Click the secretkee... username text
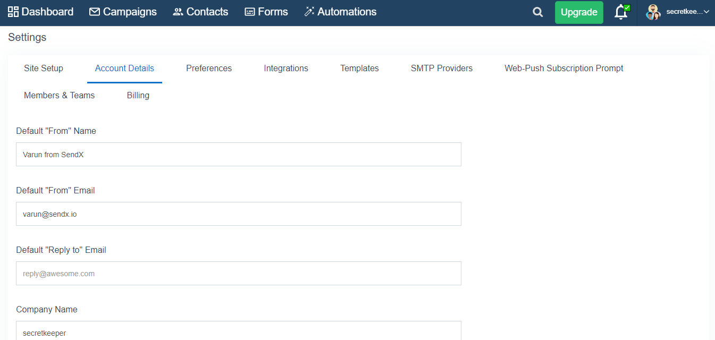Screen dimensions: 715x340 tap(684, 12)
